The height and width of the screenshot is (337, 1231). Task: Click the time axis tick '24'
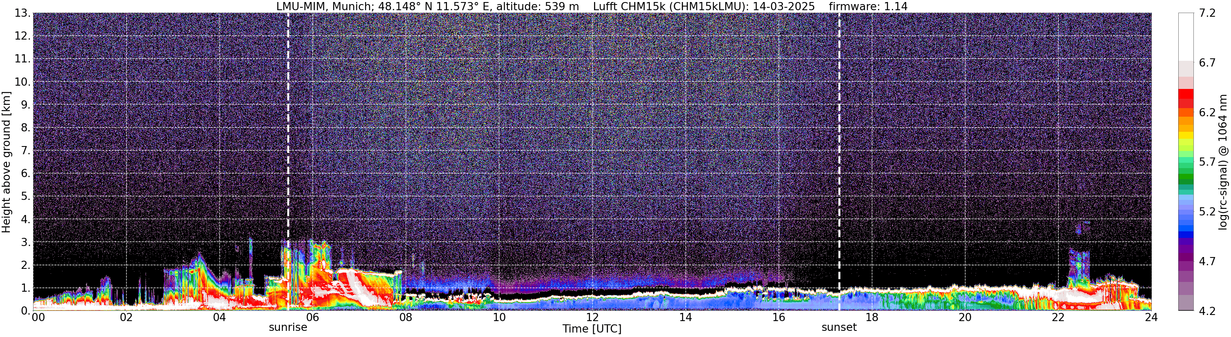pos(1151,317)
